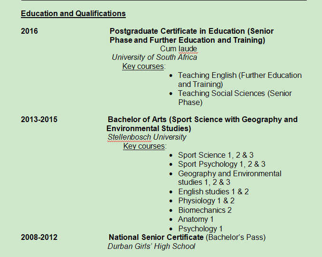The image size is (322, 257).
Task: Click the '2013-2015' date range
Action: pyautogui.click(x=39, y=119)
